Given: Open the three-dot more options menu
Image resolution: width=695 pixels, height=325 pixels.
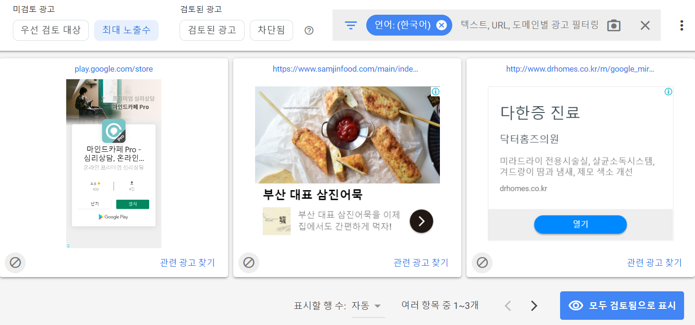Looking at the screenshot, I should coord(682,25).
